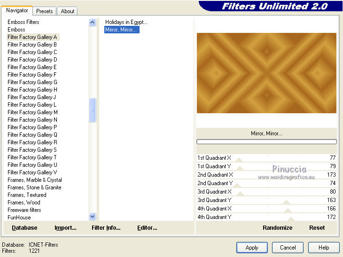
Task: Select Filter Factory Gallery S
Action: coord(32,150)
